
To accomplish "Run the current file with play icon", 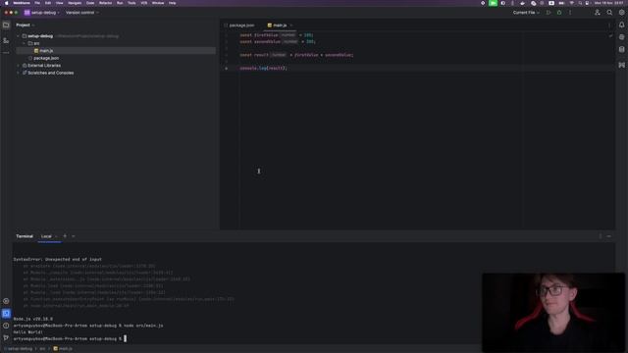I will (x=549, y=13).
